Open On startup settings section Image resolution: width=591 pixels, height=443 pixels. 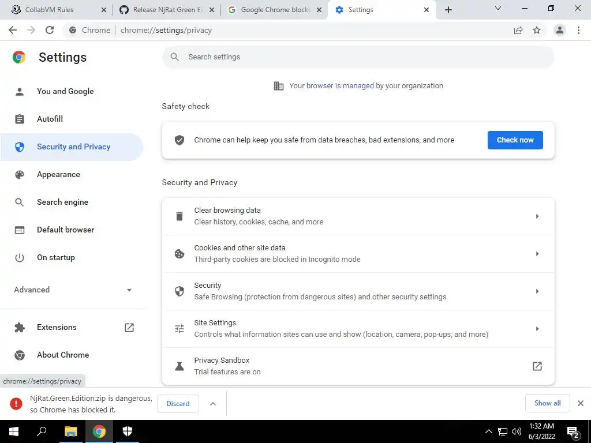tap(72, 258)
